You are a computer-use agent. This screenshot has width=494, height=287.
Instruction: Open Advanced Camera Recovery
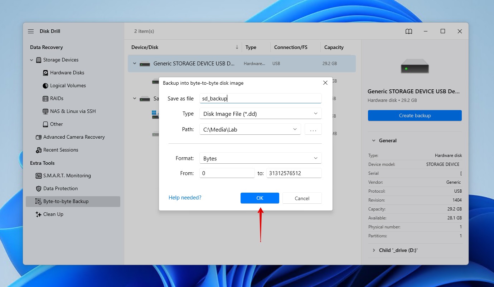(74, 137)
